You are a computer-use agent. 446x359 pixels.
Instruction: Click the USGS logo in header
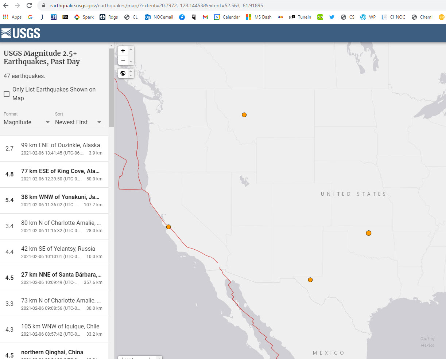[21, 33]
